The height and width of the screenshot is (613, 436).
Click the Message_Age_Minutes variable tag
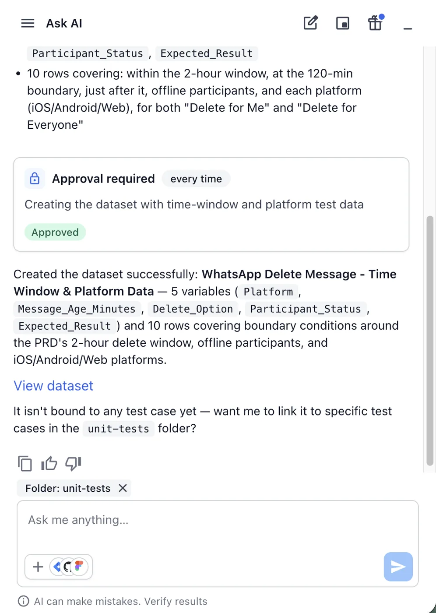(77, 309)
